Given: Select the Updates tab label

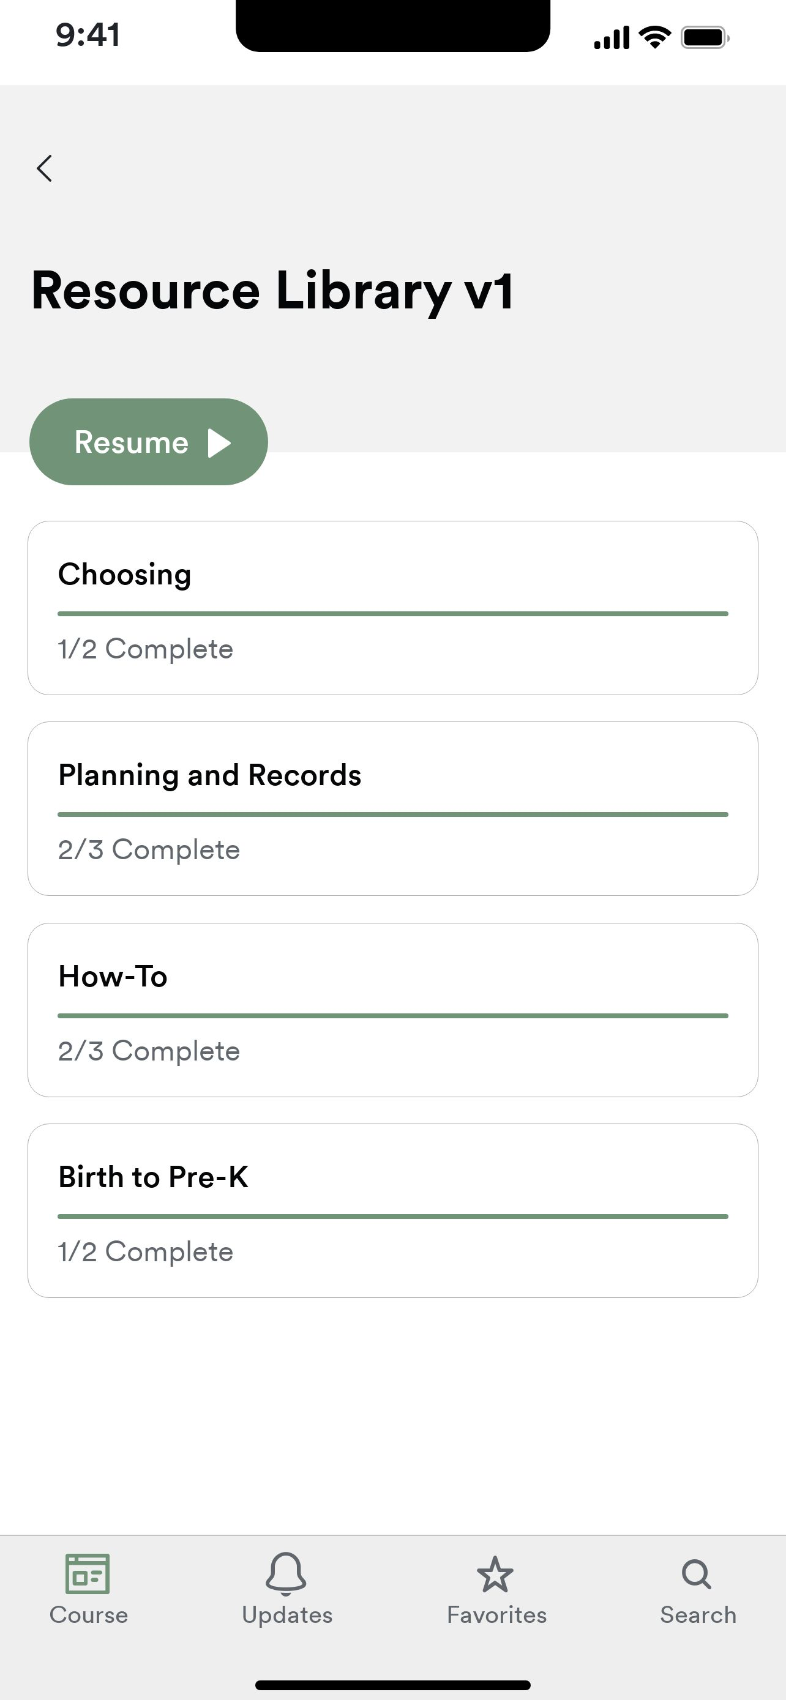Looking at the screenshot, I should pos(287,1616).
